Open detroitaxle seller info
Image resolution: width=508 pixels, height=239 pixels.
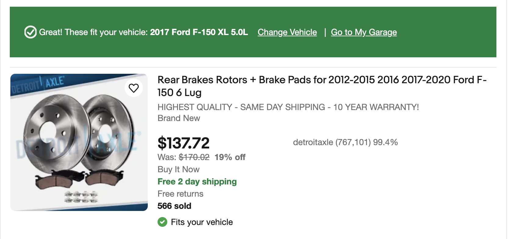345,142
